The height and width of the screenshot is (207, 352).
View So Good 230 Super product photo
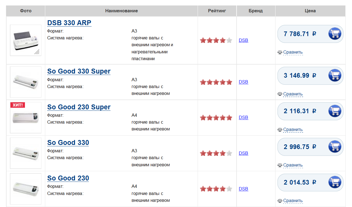tap(26, 118)
